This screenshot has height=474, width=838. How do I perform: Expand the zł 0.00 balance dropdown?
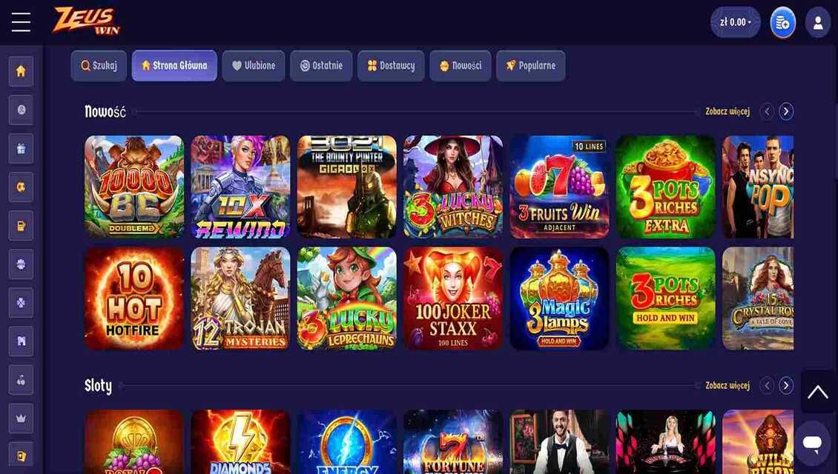(x=736, y=22)
